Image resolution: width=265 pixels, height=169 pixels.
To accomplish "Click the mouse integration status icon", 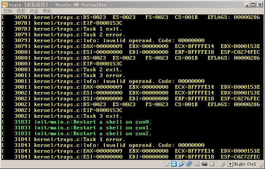I will (222, 164).
